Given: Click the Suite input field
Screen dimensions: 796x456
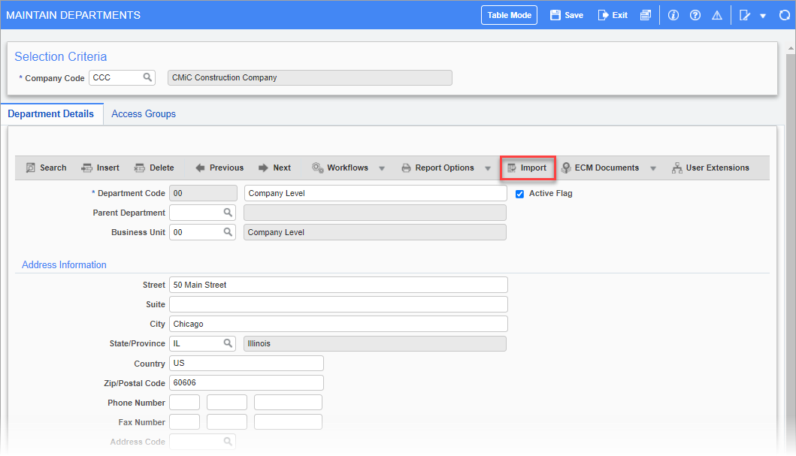Looking at the screenshot, I should coord(338,304).
